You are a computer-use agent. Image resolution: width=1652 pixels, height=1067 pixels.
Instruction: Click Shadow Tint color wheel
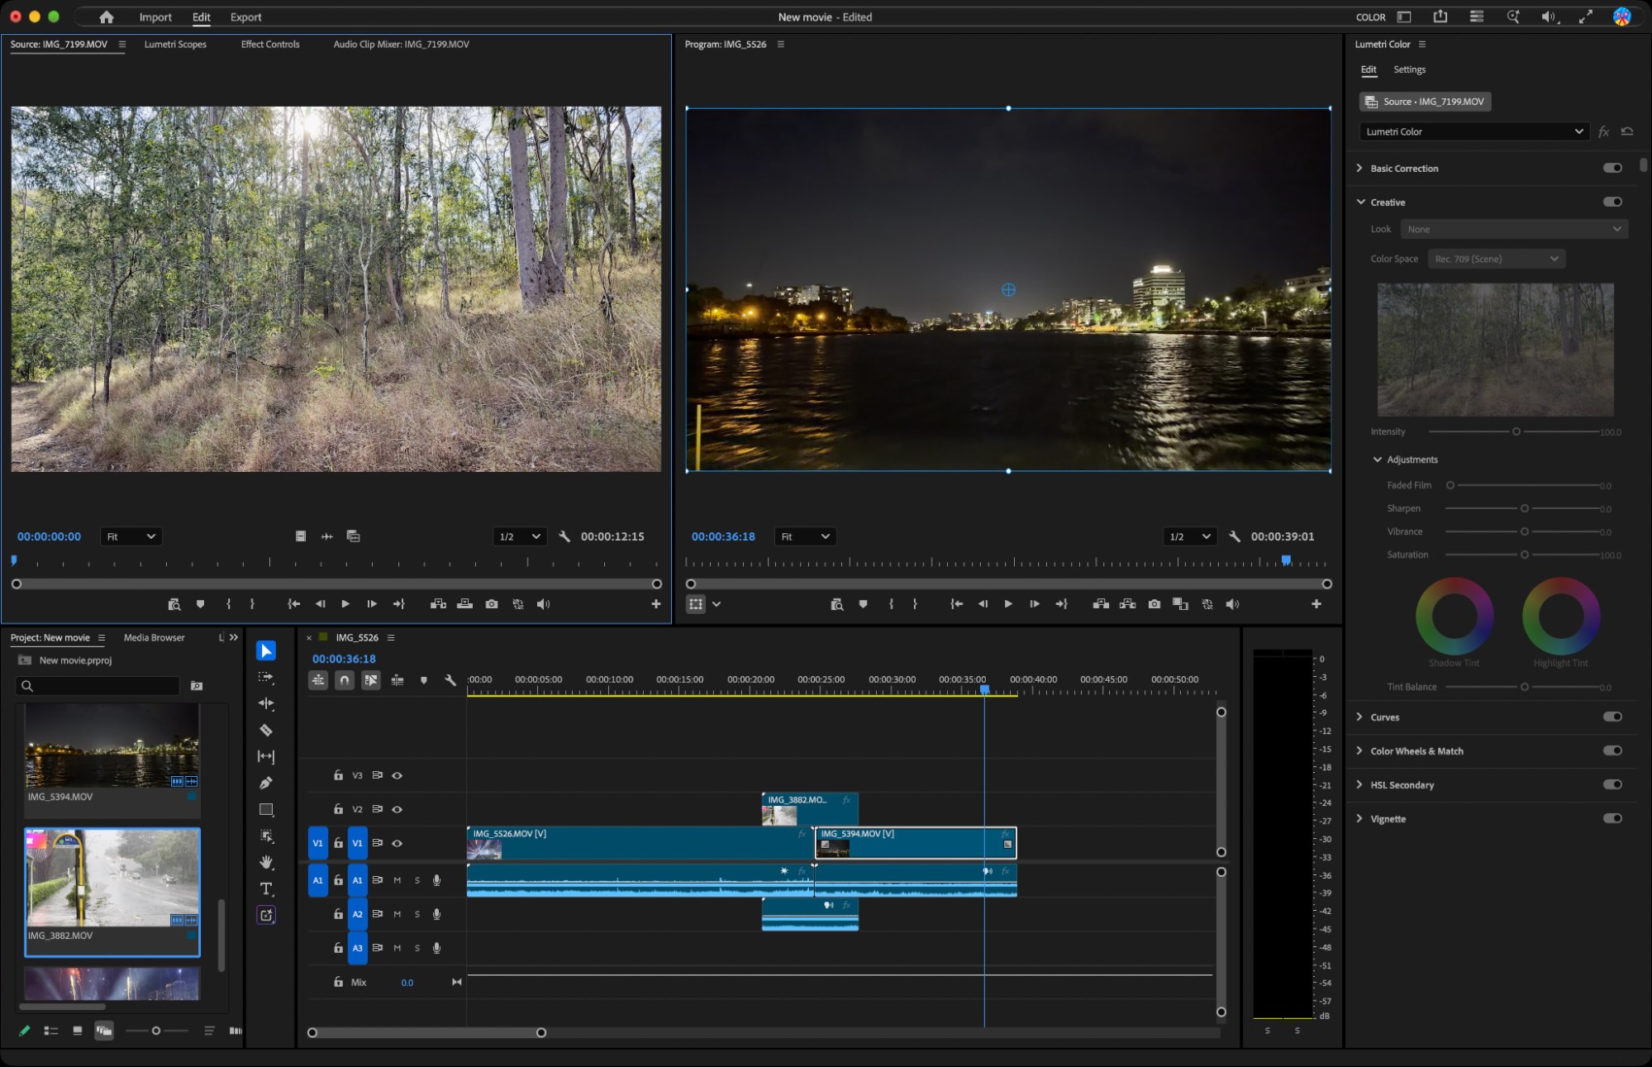pos(1454,616)
